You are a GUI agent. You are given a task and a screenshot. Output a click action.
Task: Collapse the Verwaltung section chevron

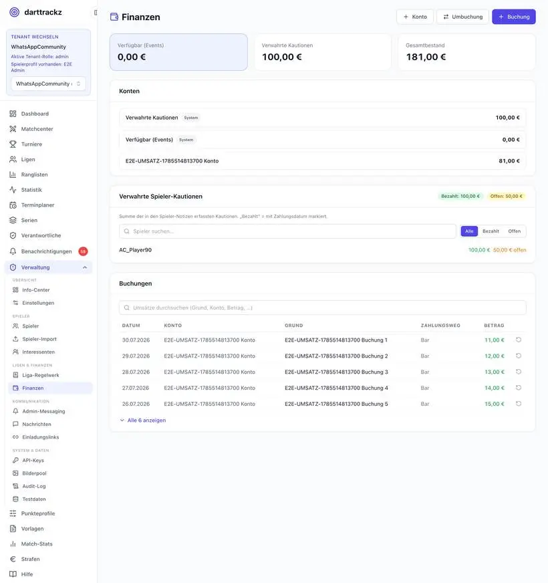[85, 267]
